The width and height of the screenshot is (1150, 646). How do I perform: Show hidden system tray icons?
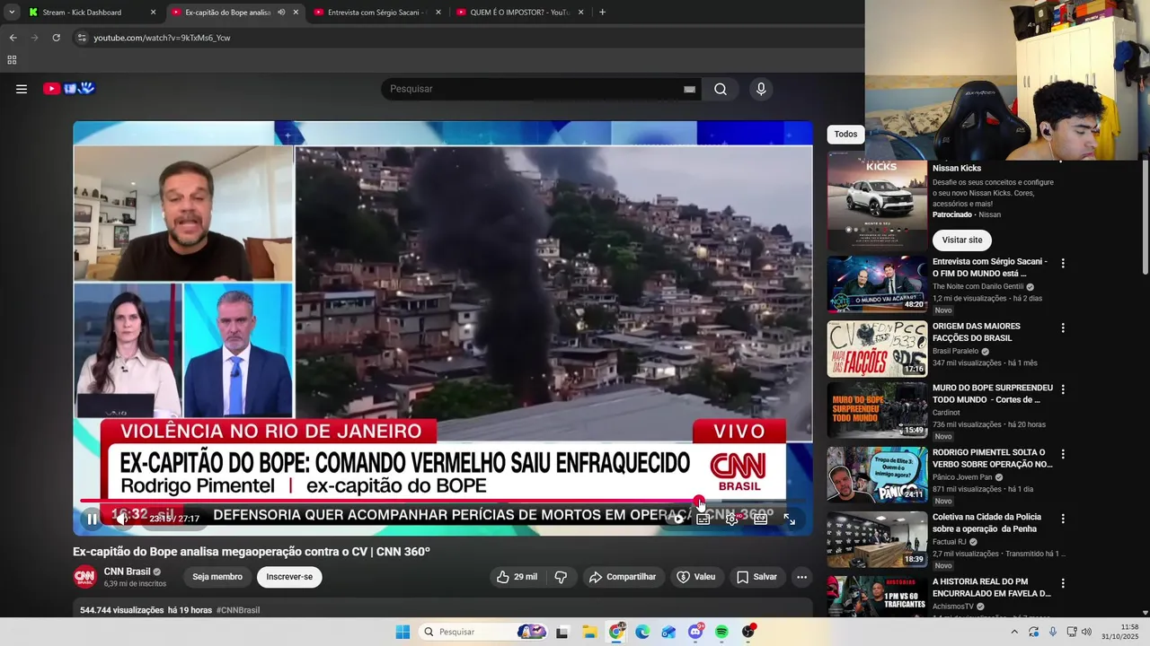tap(1014, 632)
